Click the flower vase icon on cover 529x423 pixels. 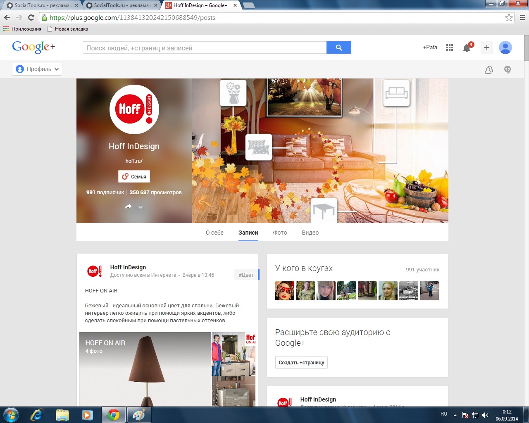tap(233, 93)
